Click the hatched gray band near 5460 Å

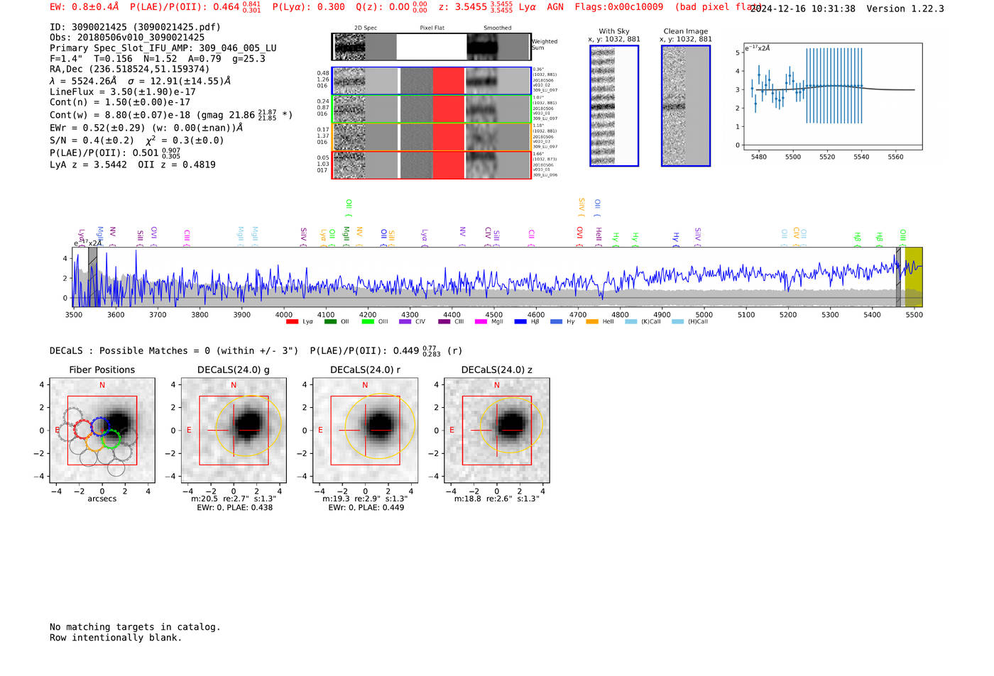click(898, 277)
